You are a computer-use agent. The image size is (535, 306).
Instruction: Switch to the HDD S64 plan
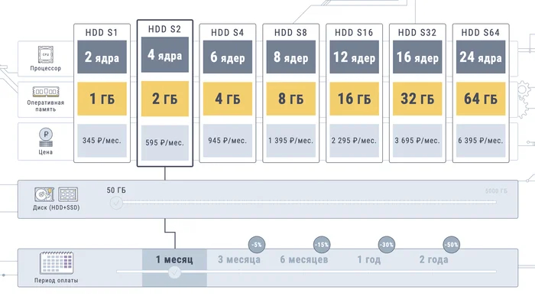click(x=481, y=32)
